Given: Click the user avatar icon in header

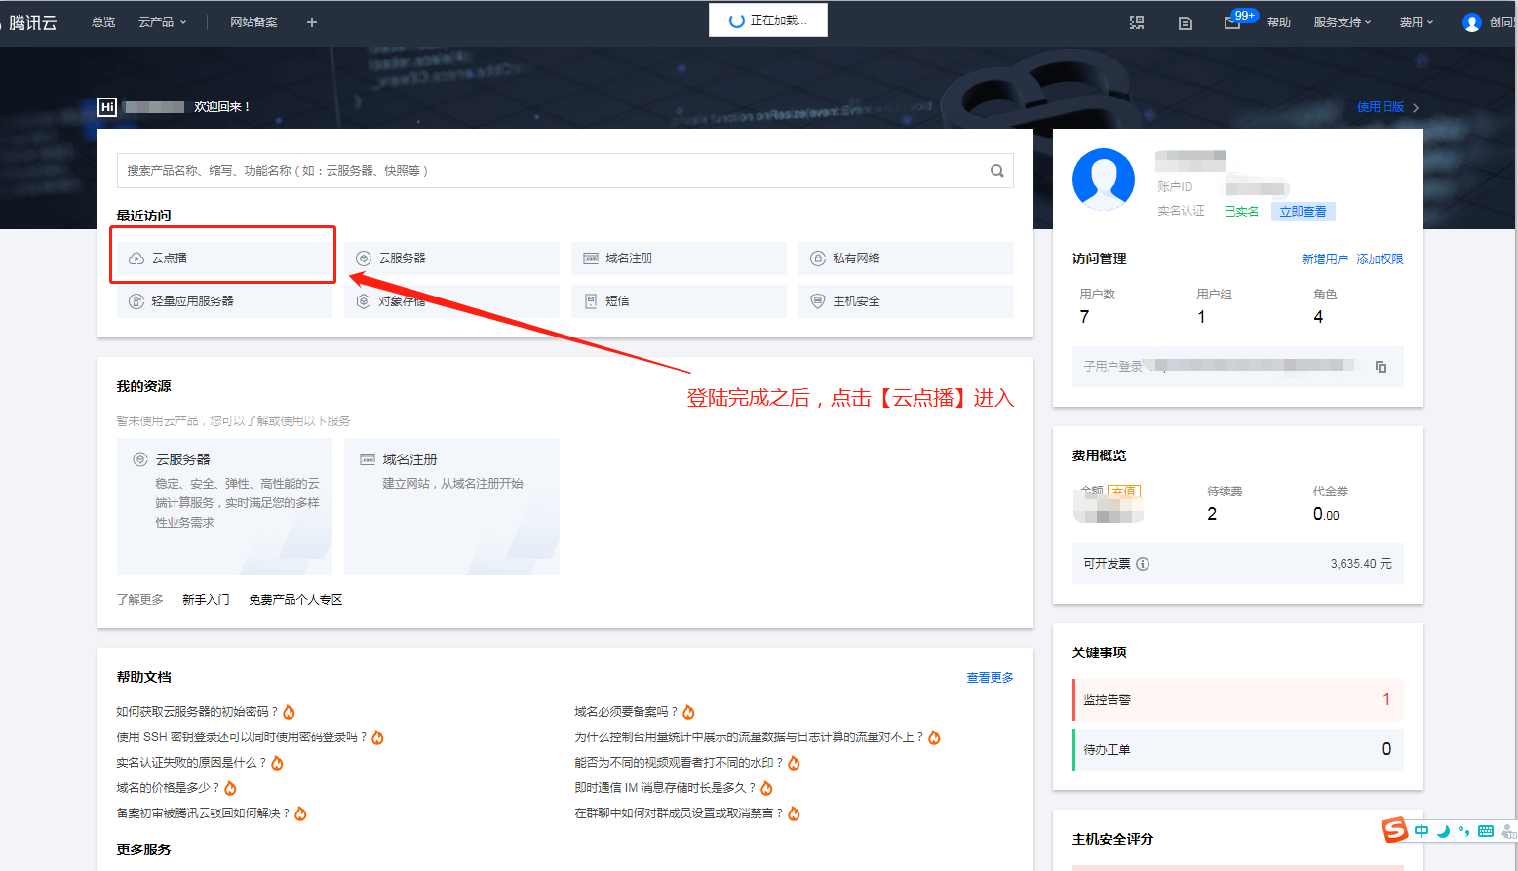Looking at the screenshot, I should pos(1472,22).
